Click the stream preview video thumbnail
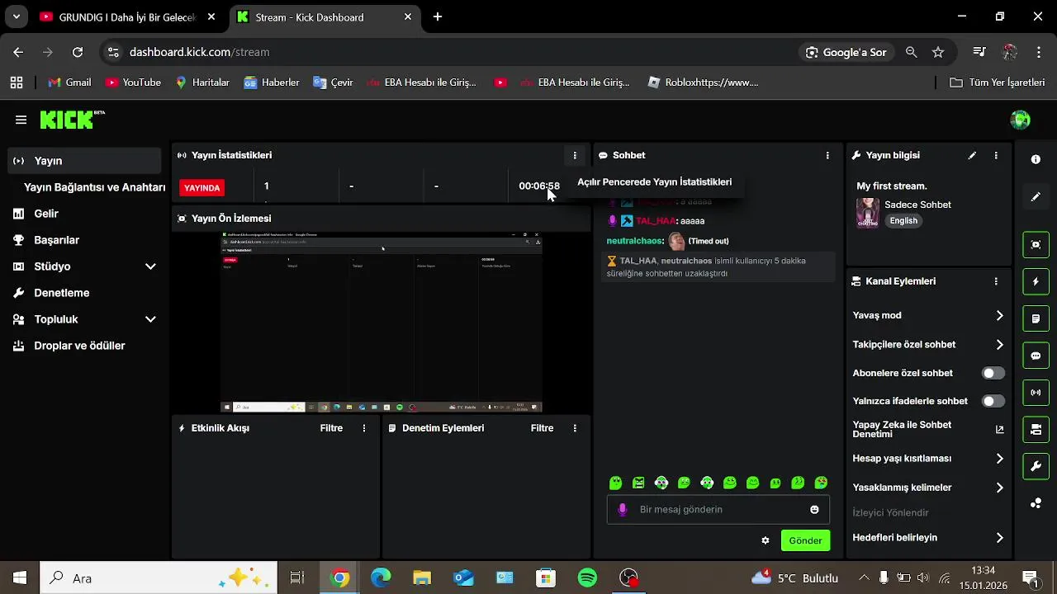This screenshot has height=594, width=1057. (382, 322)
